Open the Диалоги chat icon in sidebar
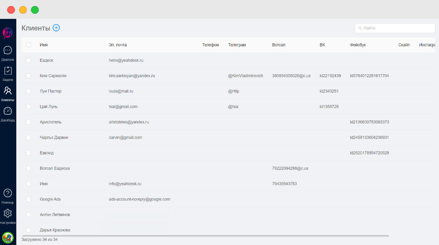This screenshot has width=439, height=245. point(7,50)
